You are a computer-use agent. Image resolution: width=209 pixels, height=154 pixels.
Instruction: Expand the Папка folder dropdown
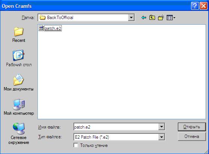coord(131,18)
